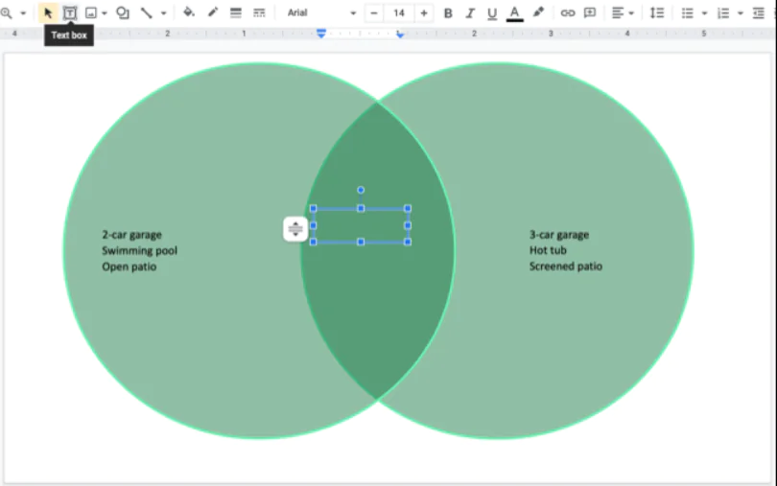Increase font size with plus button
This screenshot has height=486, width=777.
point(424,12)
